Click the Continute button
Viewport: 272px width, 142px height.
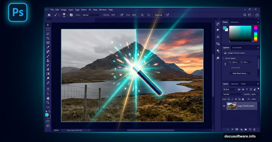(158, 15)
